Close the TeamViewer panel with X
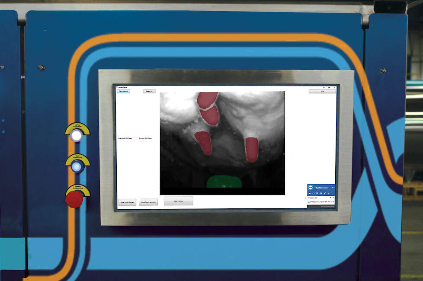This screenshot has width=423, height=281. tap(333, 188)
